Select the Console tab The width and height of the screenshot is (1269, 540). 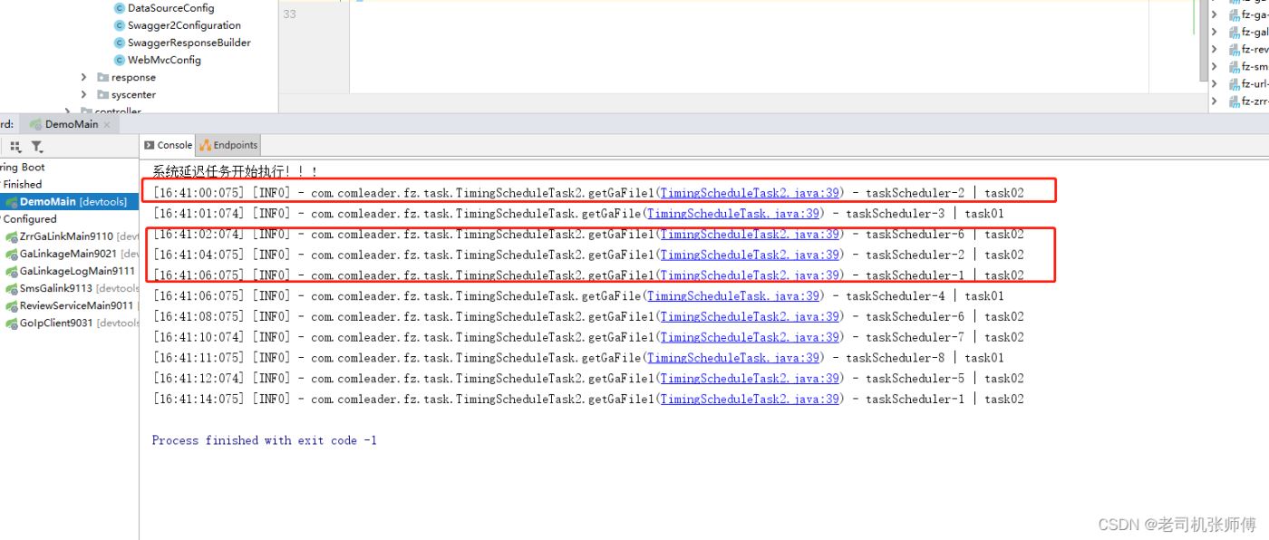(x=168, y=145)
